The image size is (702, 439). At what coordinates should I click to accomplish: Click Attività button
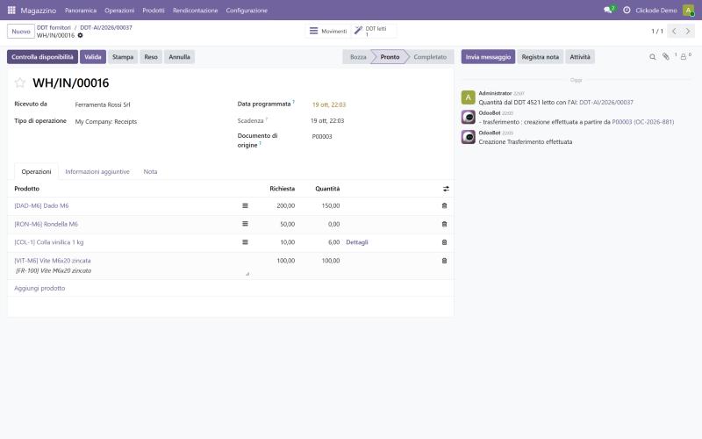[x=580, y=57]
